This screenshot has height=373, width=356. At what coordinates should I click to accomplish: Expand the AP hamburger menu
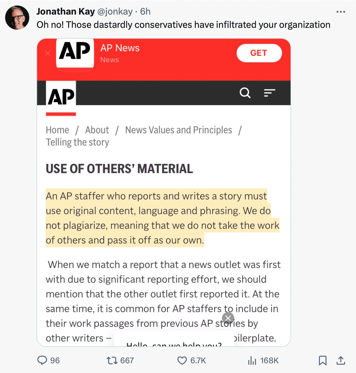tap(269, 93)
